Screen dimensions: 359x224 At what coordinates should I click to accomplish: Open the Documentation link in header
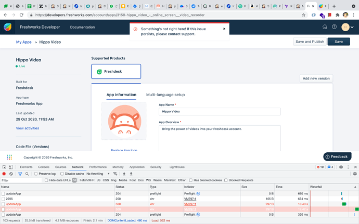coord(82,27)
